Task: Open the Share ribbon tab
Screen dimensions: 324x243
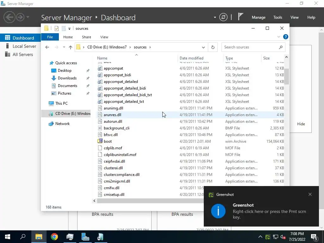Action: click(86, 37)
